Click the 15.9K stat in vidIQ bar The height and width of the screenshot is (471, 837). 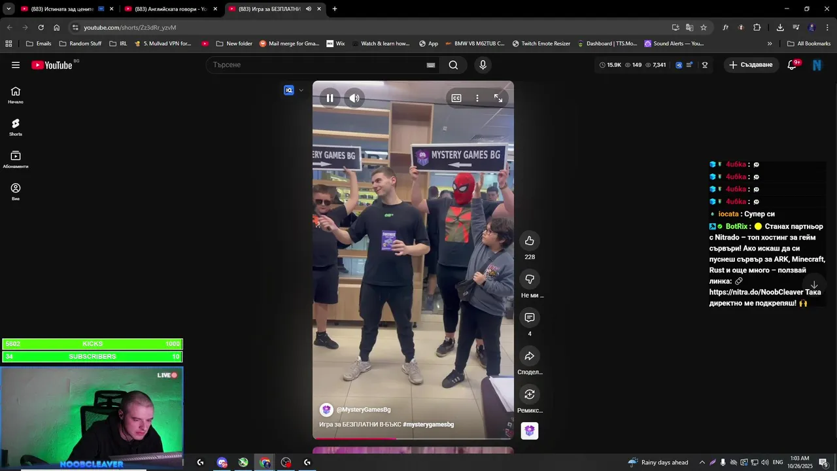(610, 65)
